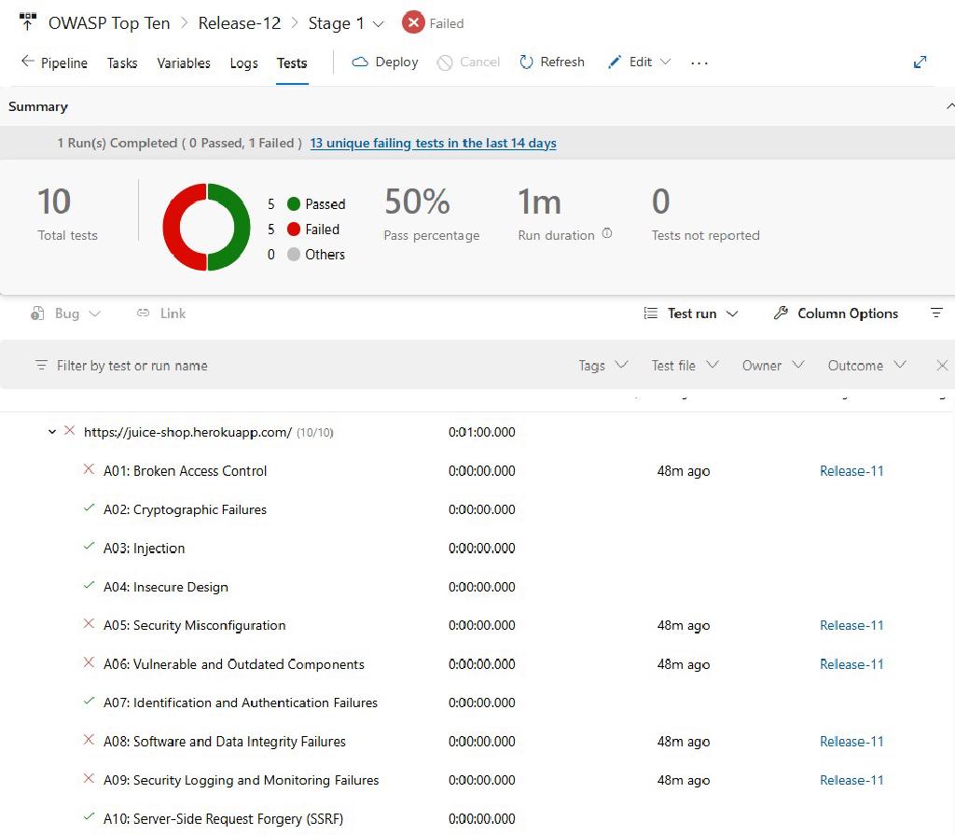This screenshot has height=835, width=955.
Task: Switch to the Logs tab
Action: click(x=243, y=63)
